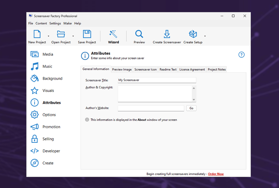This screenshot has height=188, width=279.
Task: Click the Go button
Action: coord(191,108)
